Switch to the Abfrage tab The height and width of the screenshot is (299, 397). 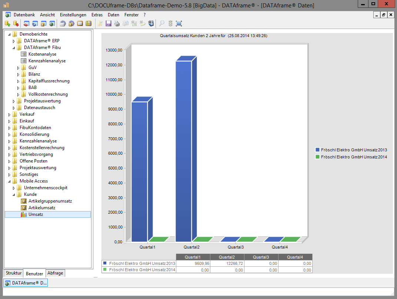[x=55, y=273]
